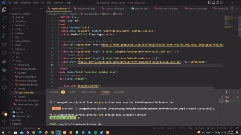Screen dimensions: 241x135
Task: Open the Docker view in activity bar
Action: point(4,61)
